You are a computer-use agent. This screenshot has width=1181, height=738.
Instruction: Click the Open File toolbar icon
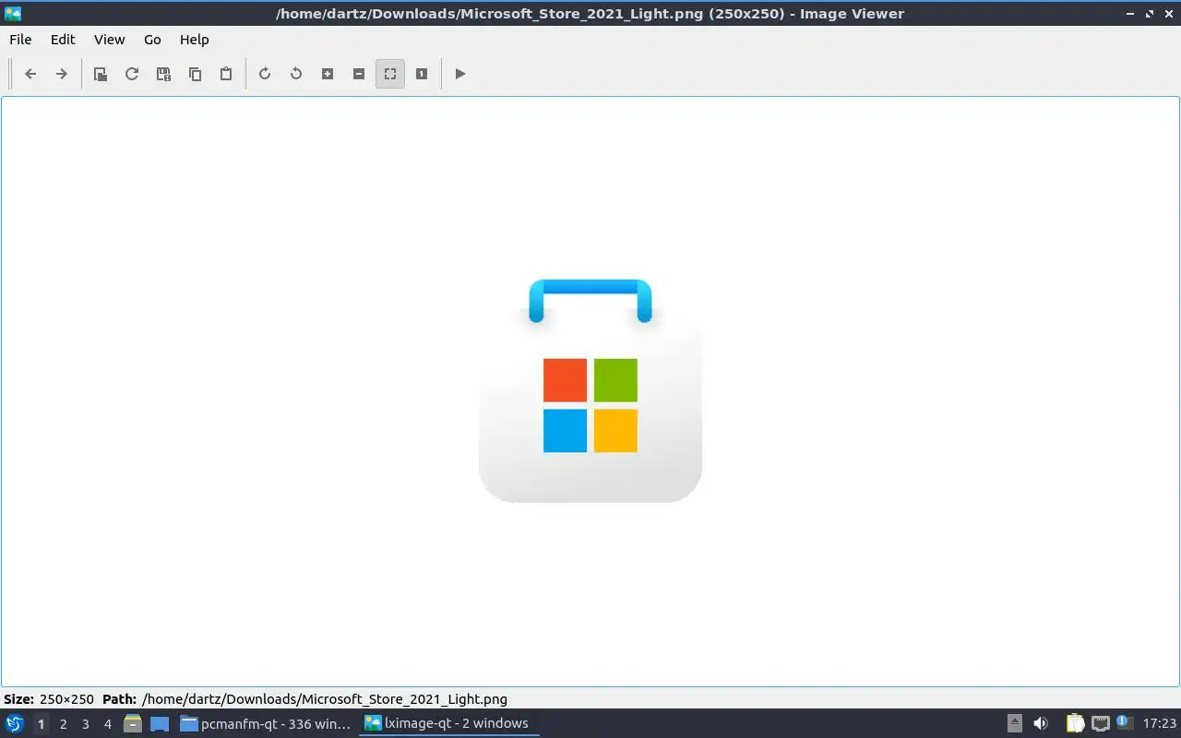(x=101, y=74)
